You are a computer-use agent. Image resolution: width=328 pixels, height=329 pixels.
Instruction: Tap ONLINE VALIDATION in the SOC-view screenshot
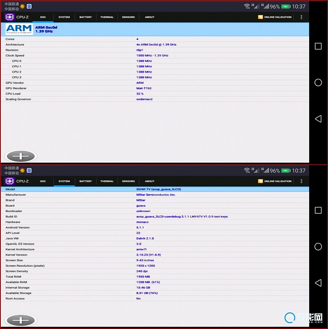(x=275, y=17)
